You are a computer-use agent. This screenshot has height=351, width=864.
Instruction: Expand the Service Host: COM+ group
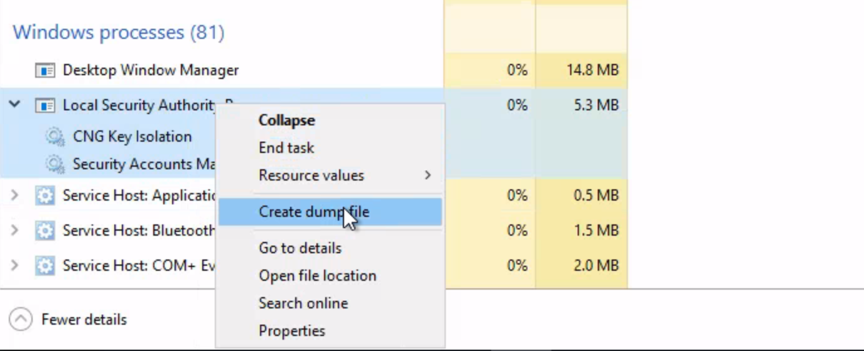(14, 266)
